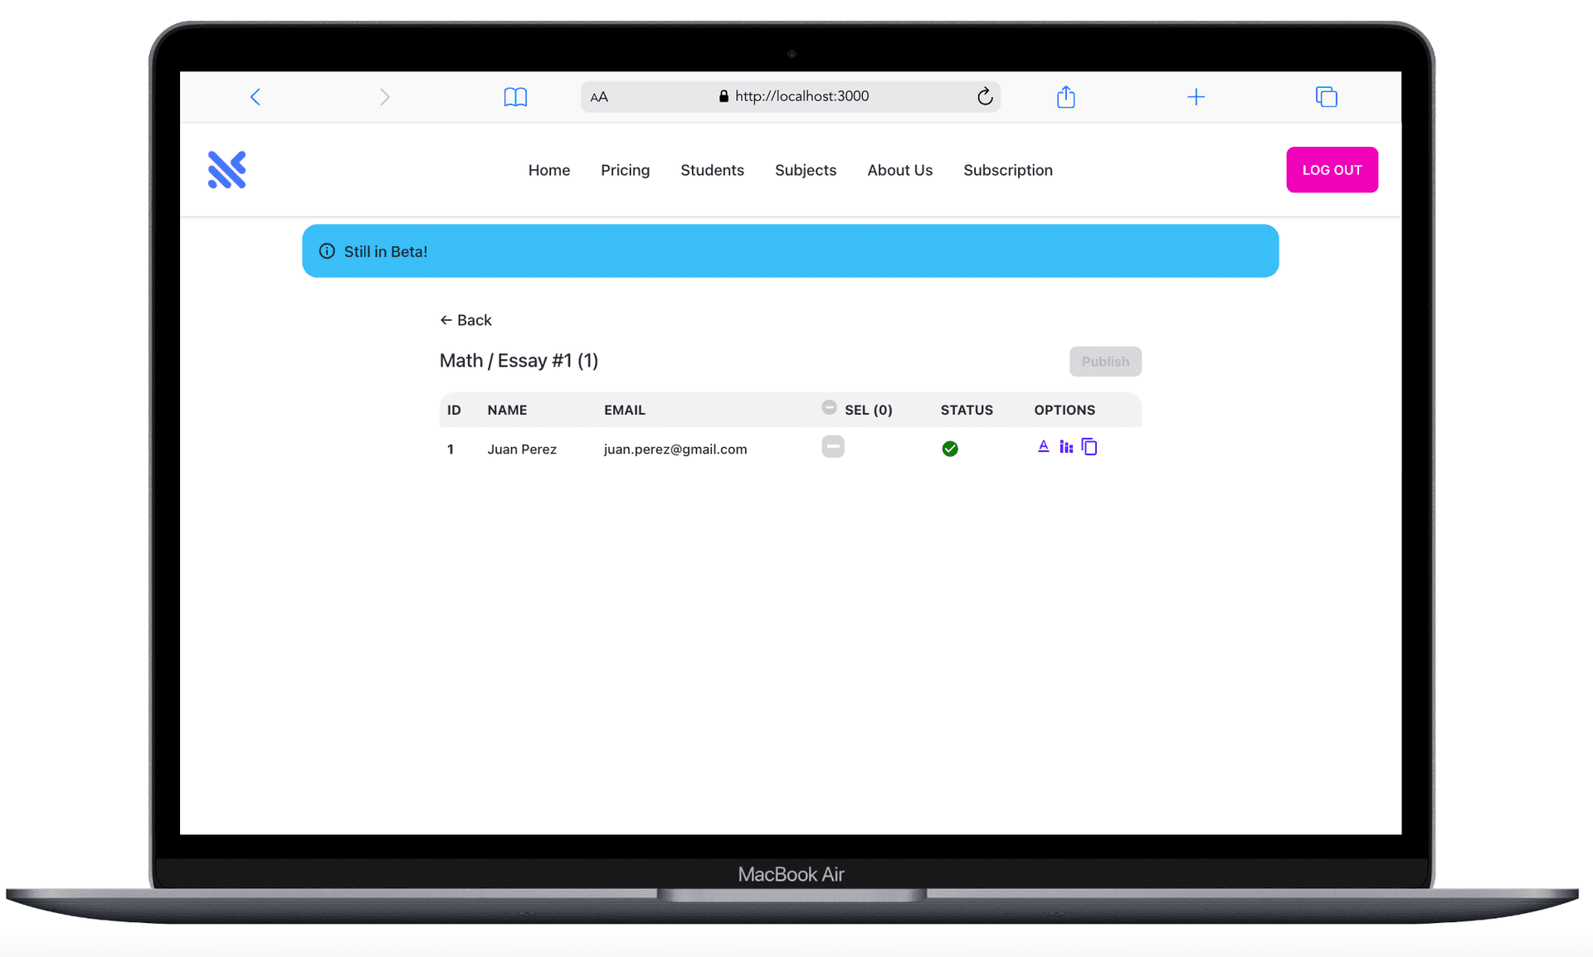Click the Back navigation link
Viewport: 1593px width, 957px height.
tap(466, 320)
